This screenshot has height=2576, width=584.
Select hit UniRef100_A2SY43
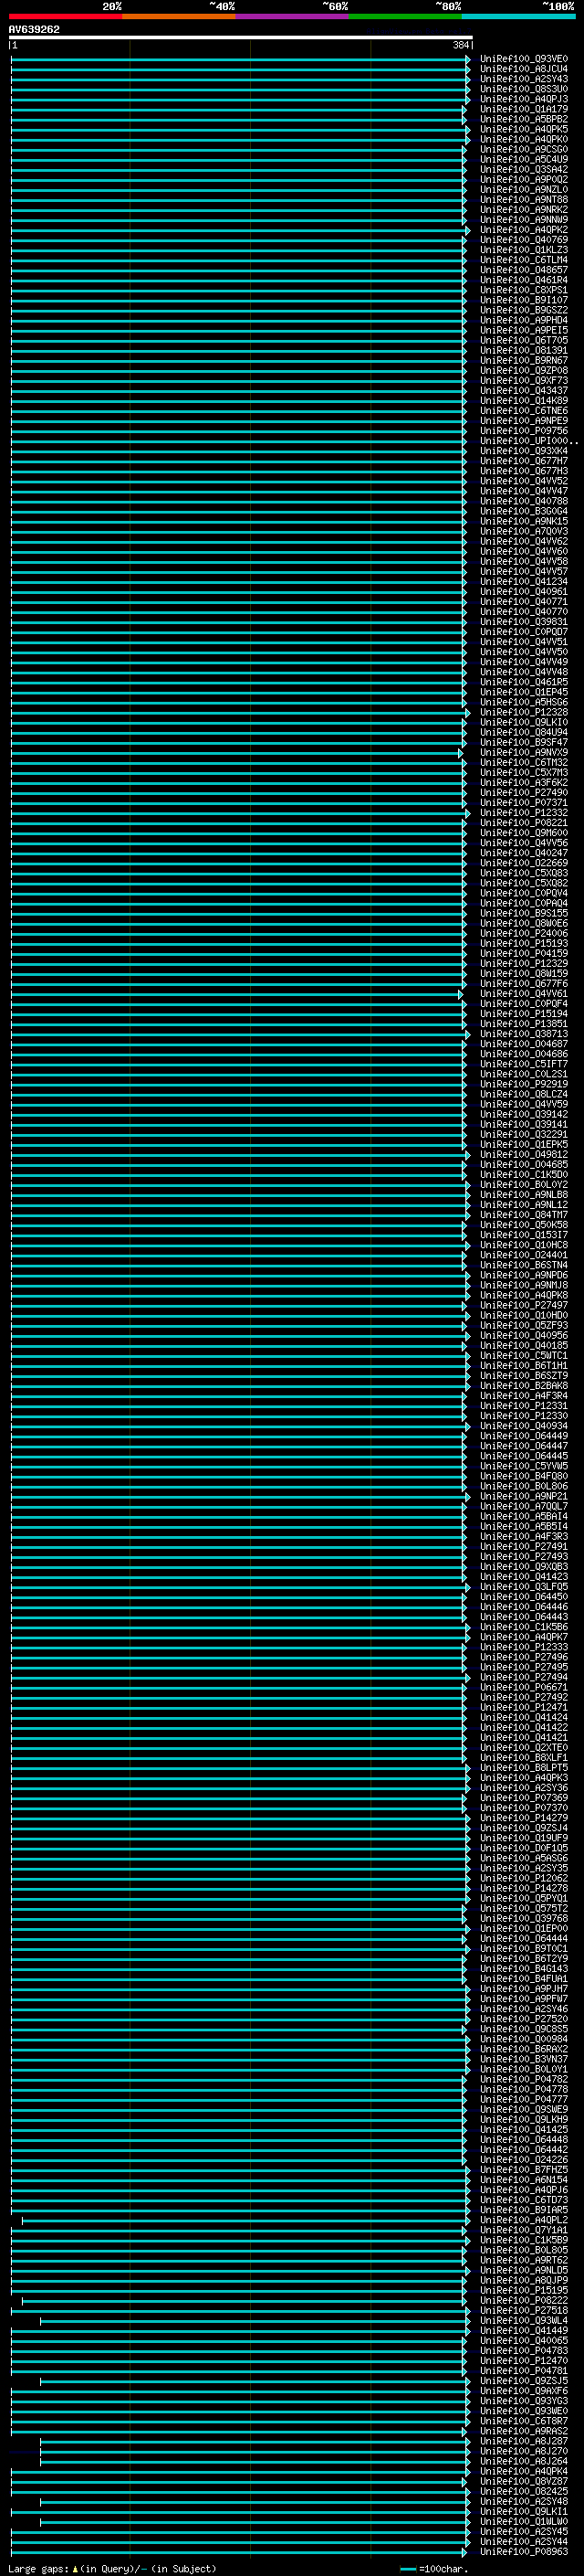(524, 79)
